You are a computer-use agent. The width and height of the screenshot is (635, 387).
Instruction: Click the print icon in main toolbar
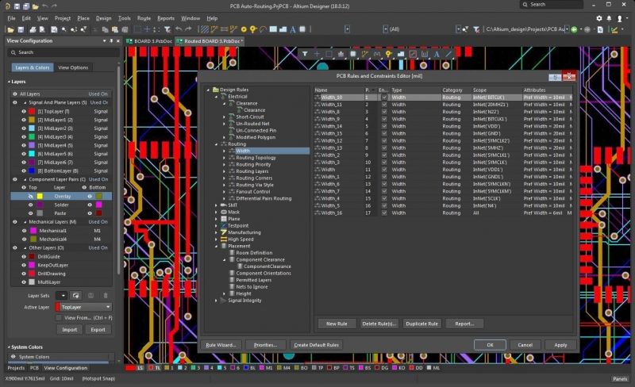pos(33,29)
